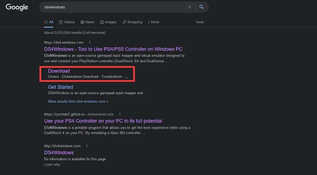Image resolution: width=317 pixels, height=175 pixels.
Task: Click the Learn why link
Action: tap(52, 164)
